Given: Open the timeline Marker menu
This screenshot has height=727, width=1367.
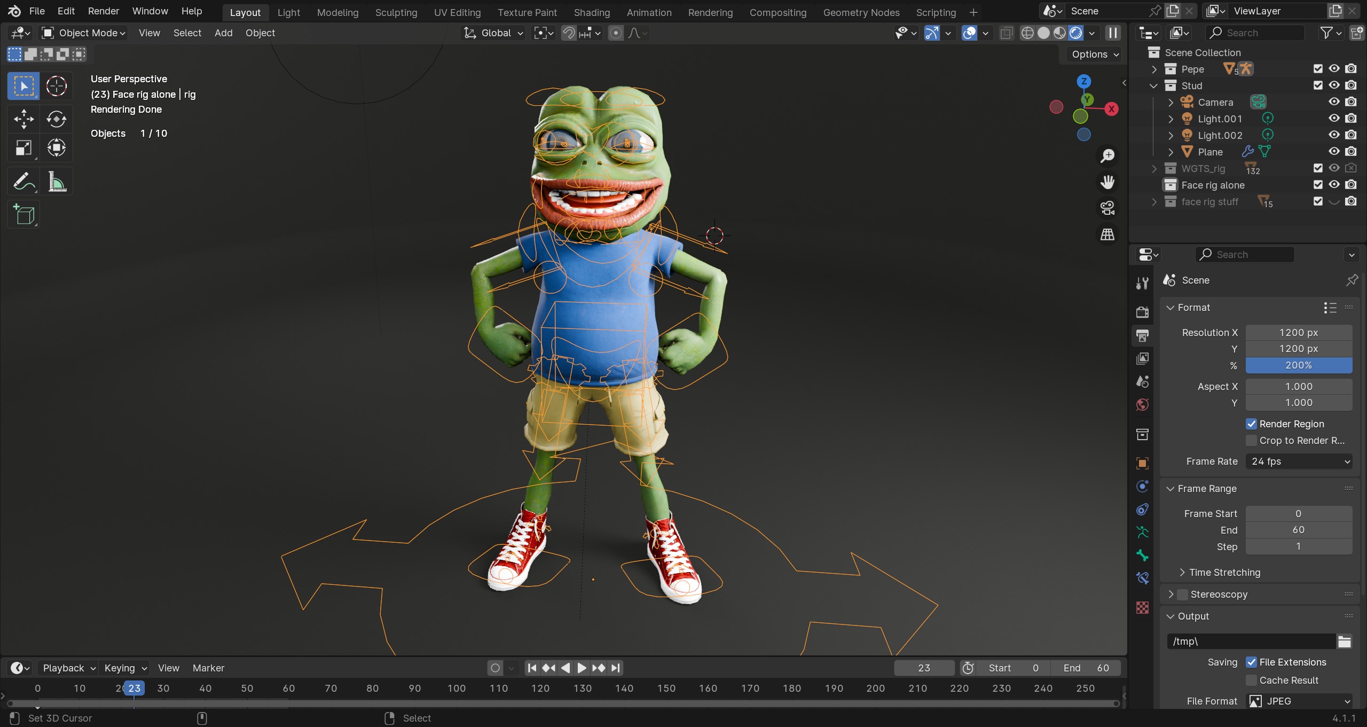Looking at the screenshot, I should point(208,668).
